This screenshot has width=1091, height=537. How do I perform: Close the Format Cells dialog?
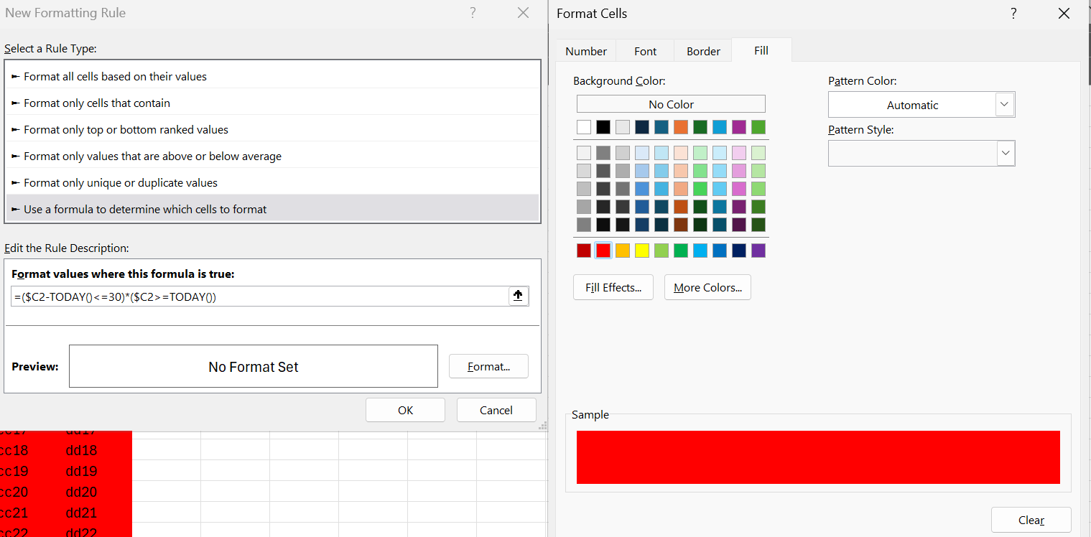click(x=1064, y=13)
